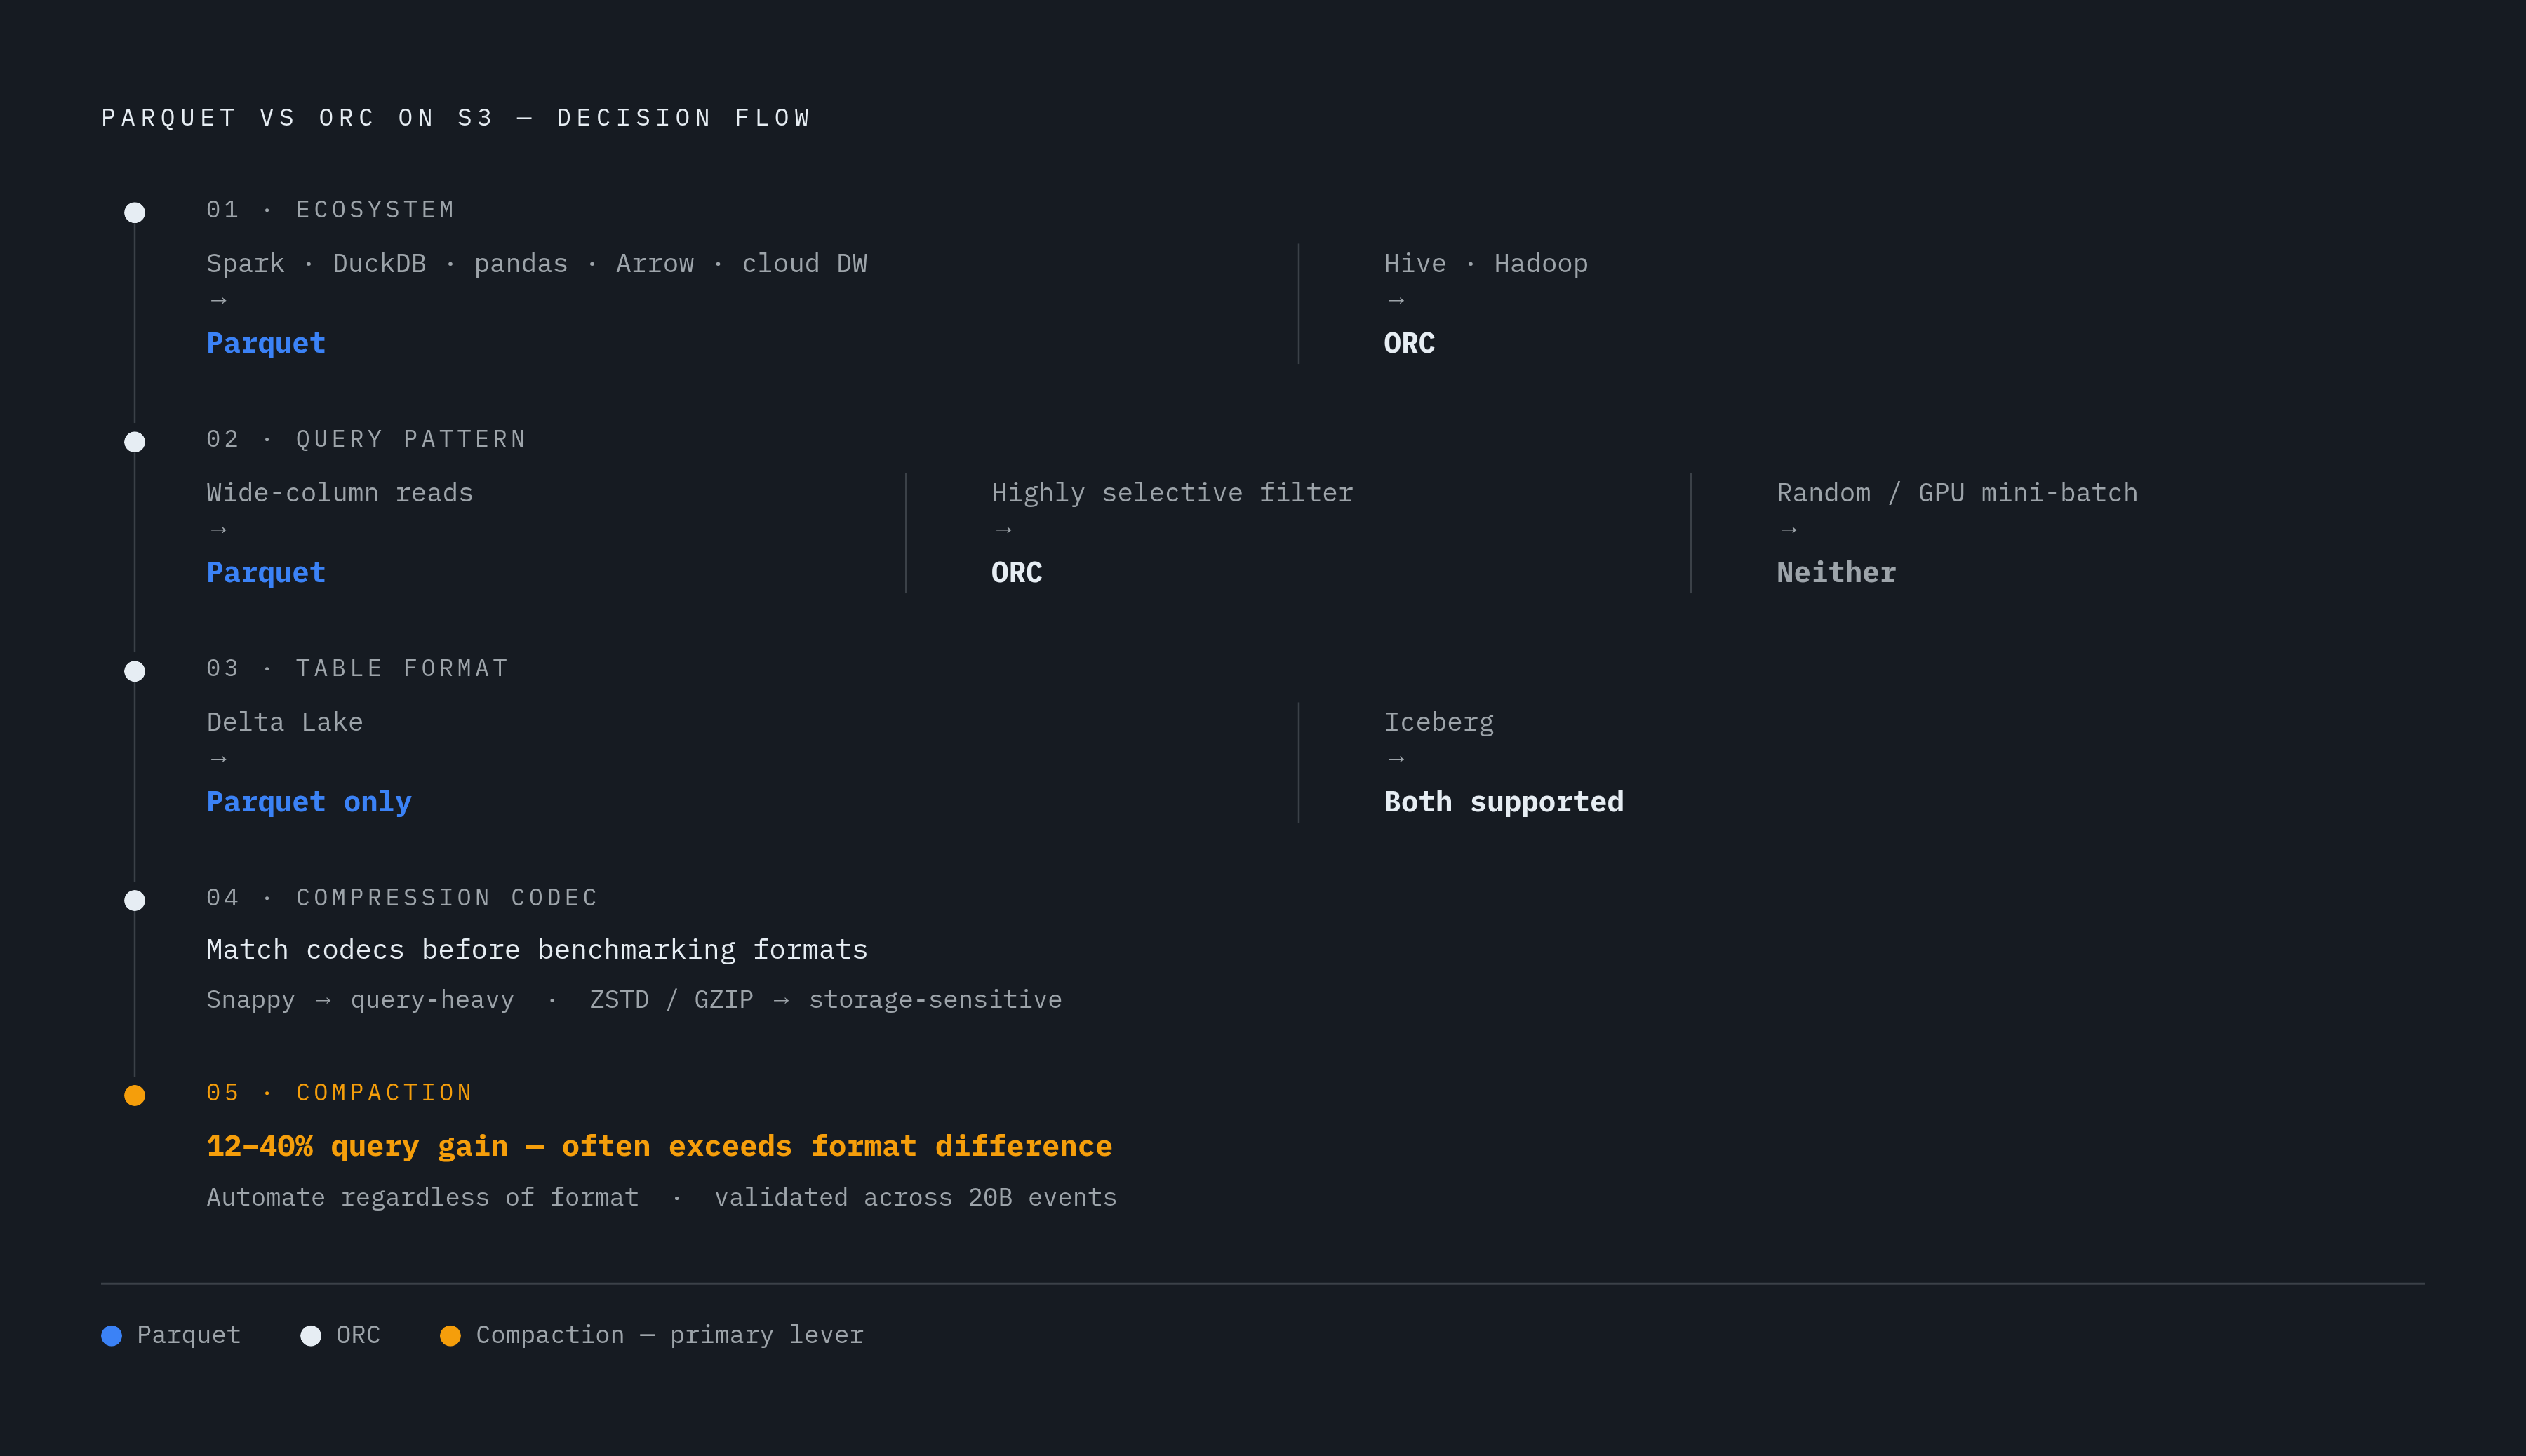Click the 'Highly selective filter' text

pos(1172,492)
